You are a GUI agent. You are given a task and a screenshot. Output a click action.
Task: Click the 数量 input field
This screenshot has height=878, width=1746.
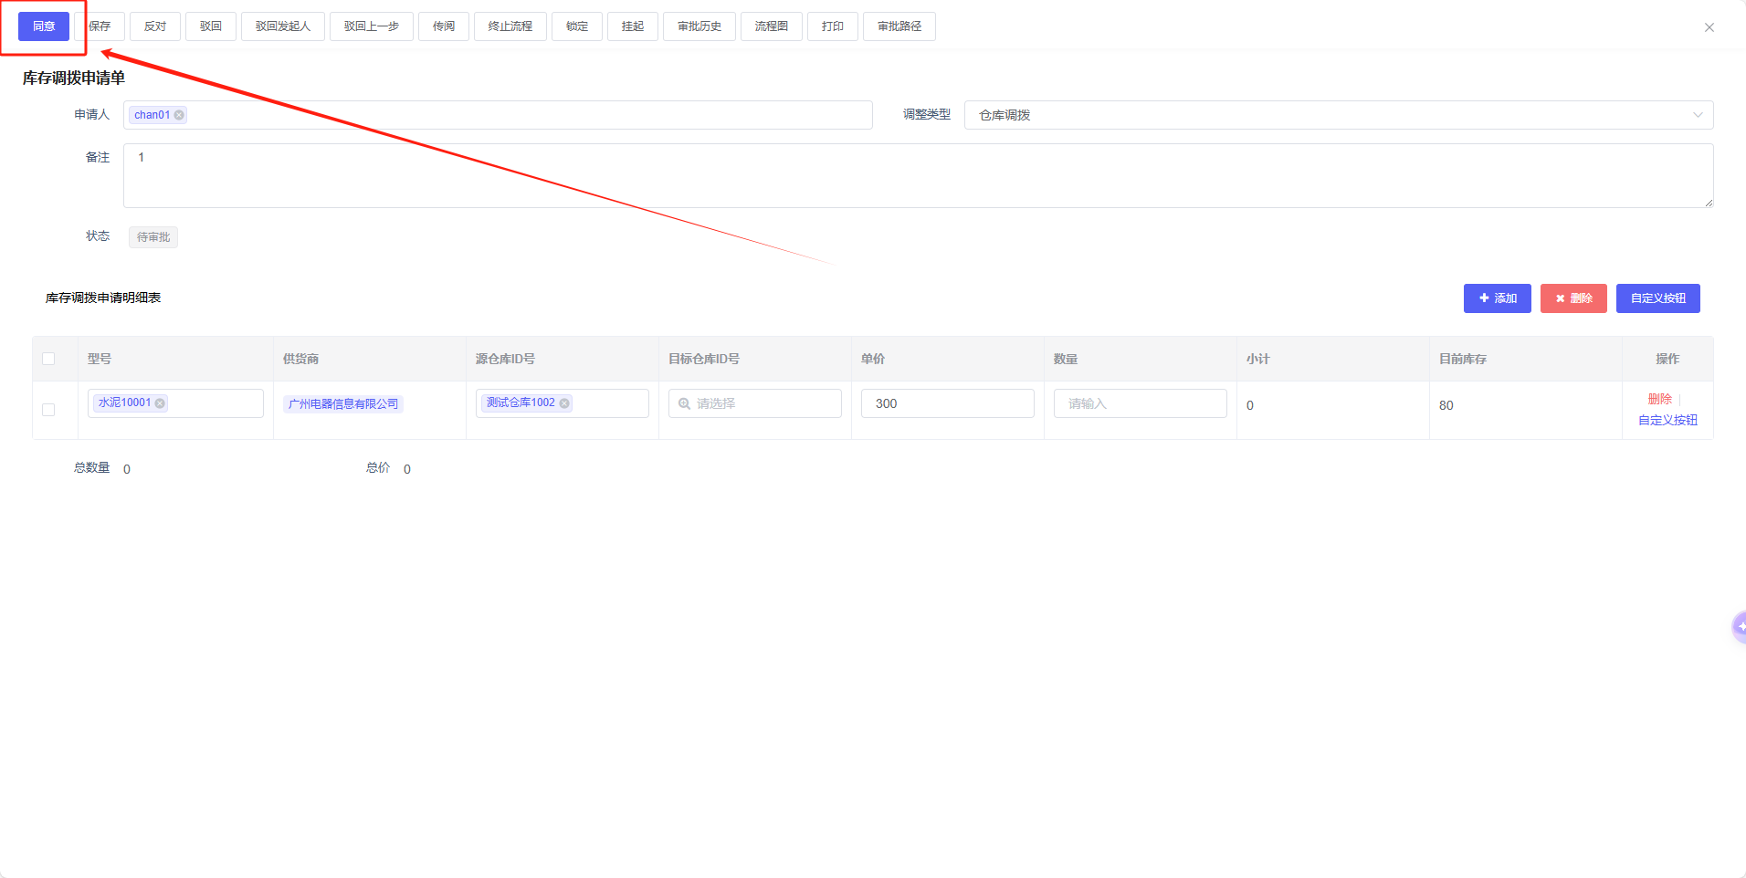point(1140,403)
